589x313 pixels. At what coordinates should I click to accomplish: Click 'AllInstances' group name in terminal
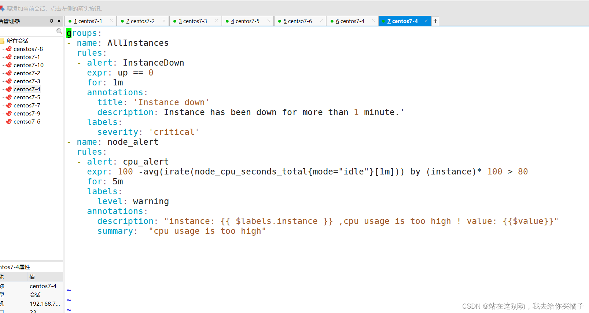coord(138,43)
